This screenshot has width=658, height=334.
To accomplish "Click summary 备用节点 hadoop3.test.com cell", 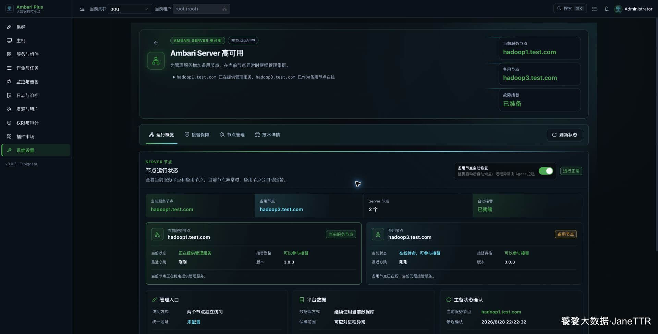I will 309,205.
